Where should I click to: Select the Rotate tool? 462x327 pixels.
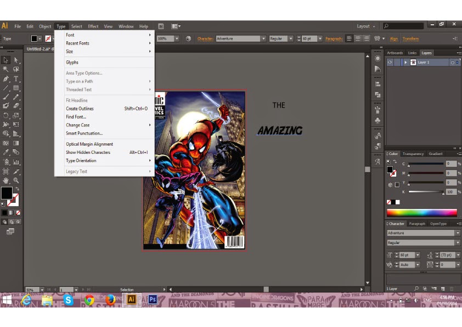tap(5, 115)
